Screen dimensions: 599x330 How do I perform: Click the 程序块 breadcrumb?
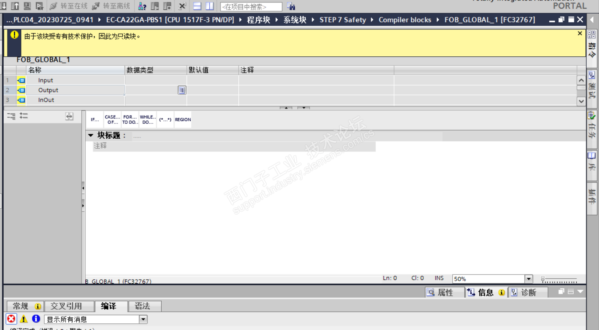coord(258,20)
